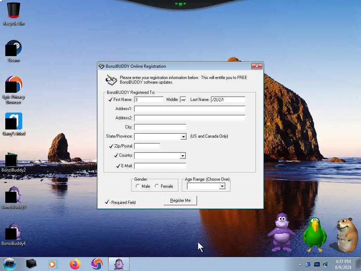
Task: Expand the Country dropdown list
Action: tap(183, 156)
